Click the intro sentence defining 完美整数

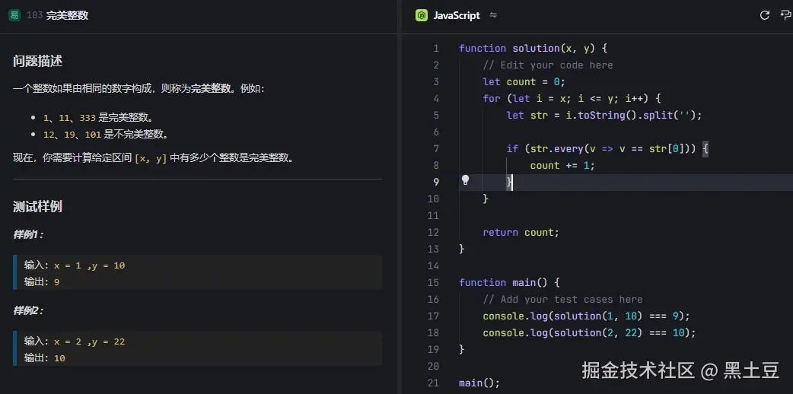[139, 88]
